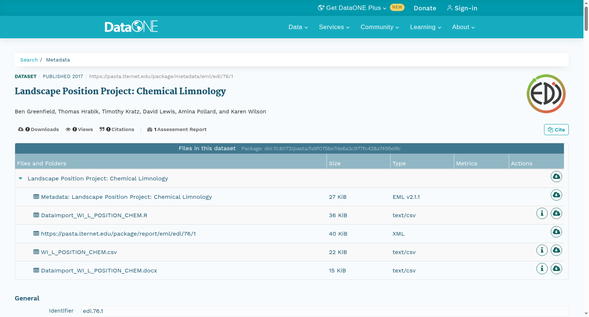Open the Data menu dropdown
The width and height of the screenshot is (589, 317).
[298, 27]
